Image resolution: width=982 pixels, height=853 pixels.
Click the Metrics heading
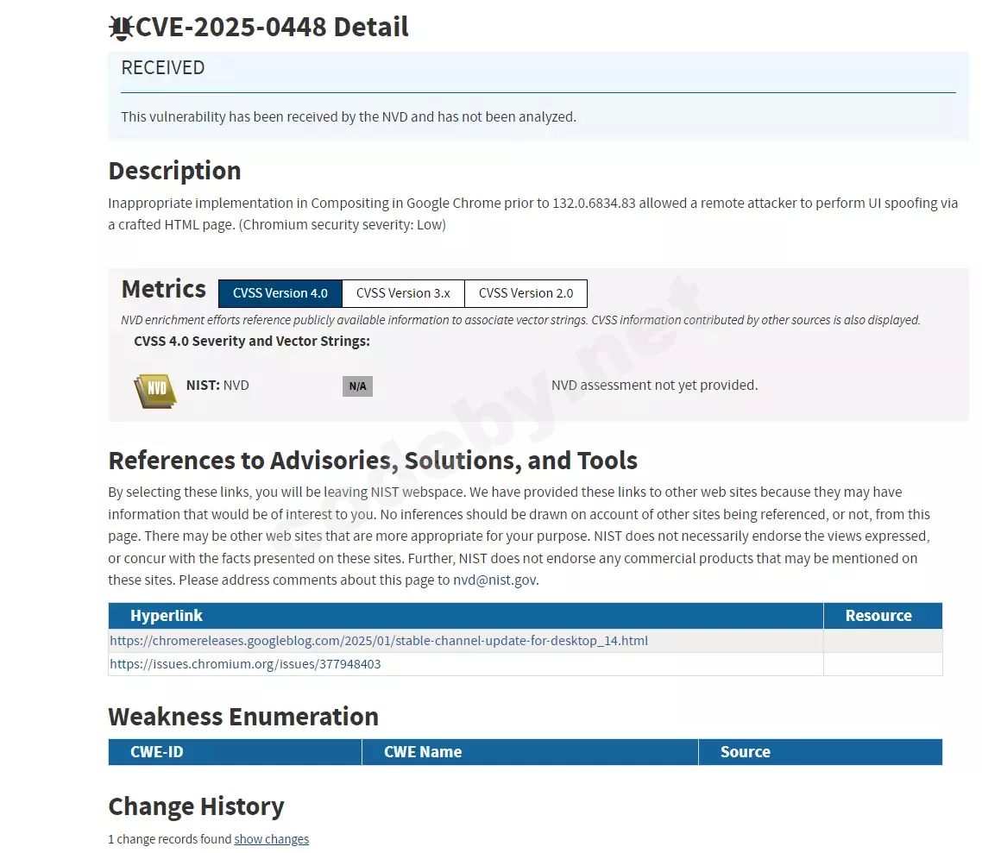point(163,289)
